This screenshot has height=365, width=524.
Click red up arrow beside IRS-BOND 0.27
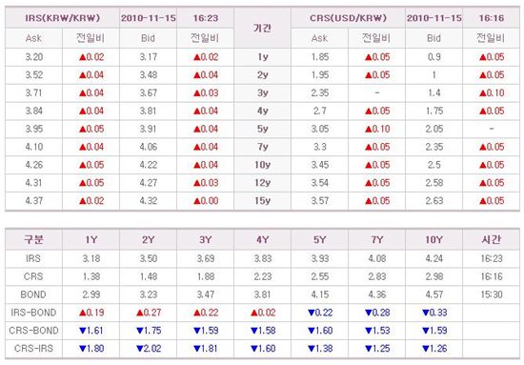pos(140,313)
